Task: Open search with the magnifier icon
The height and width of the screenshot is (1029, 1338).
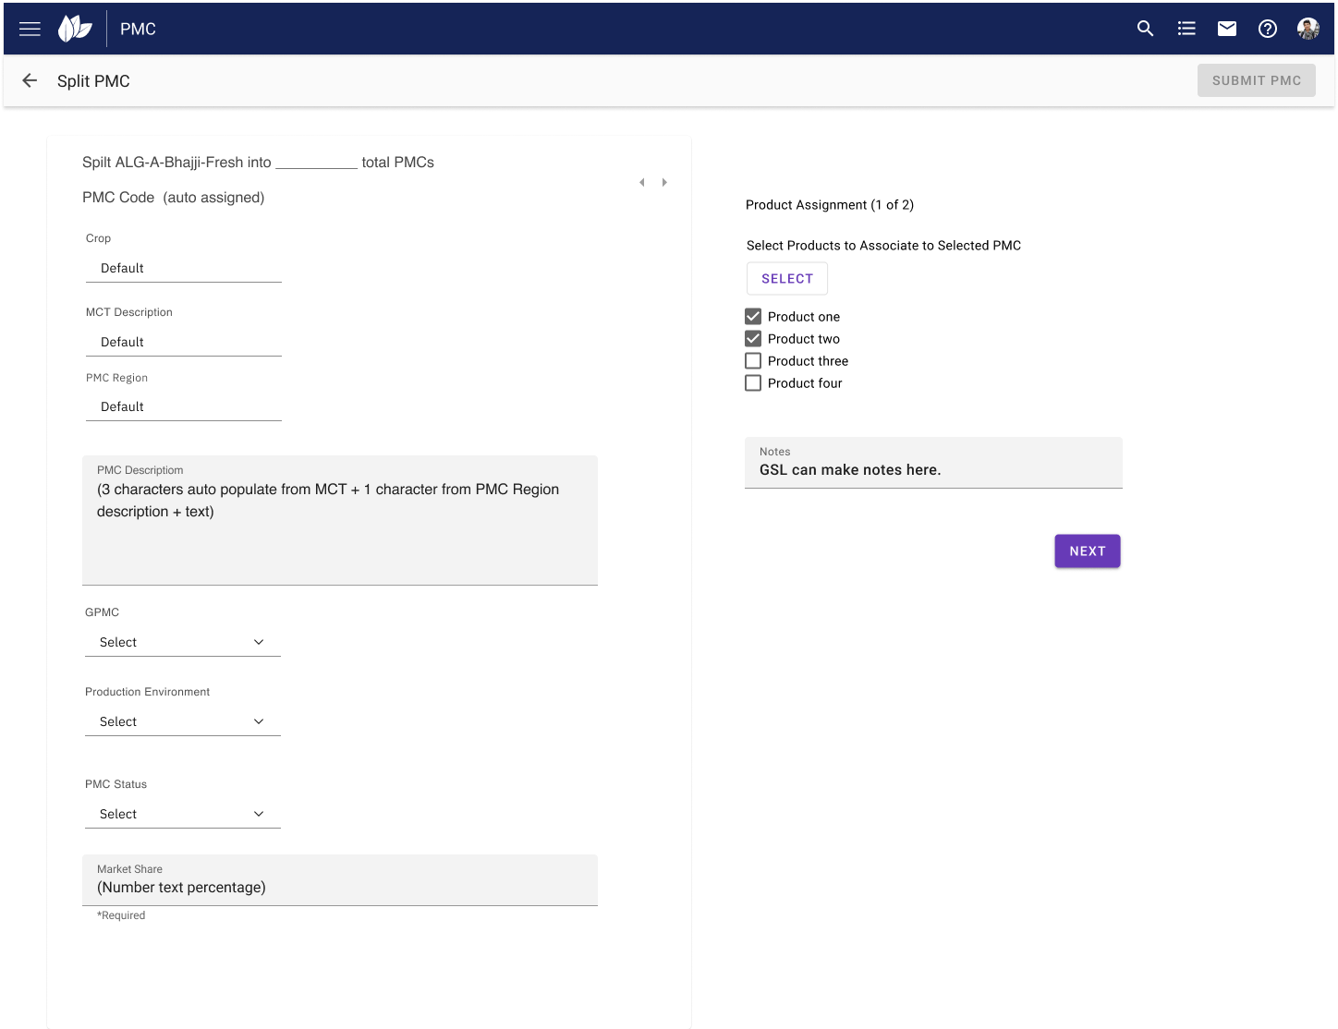Action: tap(1145, 29)
